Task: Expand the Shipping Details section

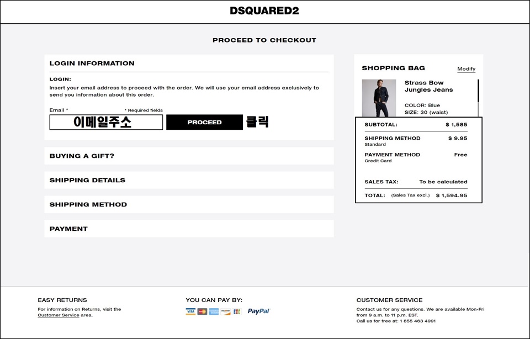Action: (x=189, y=180)
